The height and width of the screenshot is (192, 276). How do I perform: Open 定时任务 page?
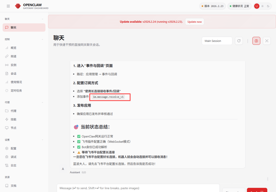(16, 91)
